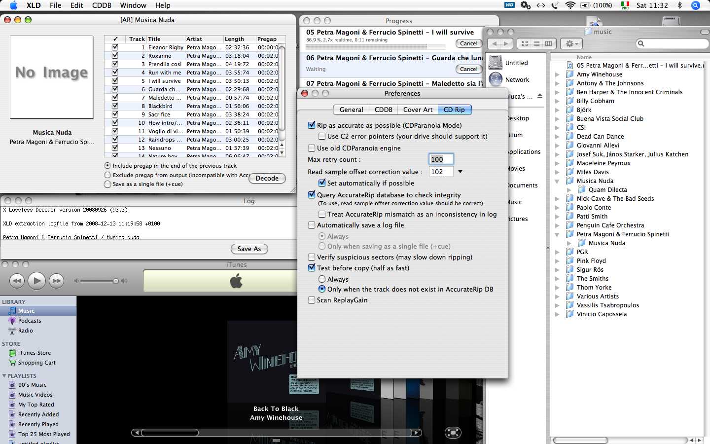Open the Music Videos playlist
710x444 pixels.
click(x=35, y=395)
